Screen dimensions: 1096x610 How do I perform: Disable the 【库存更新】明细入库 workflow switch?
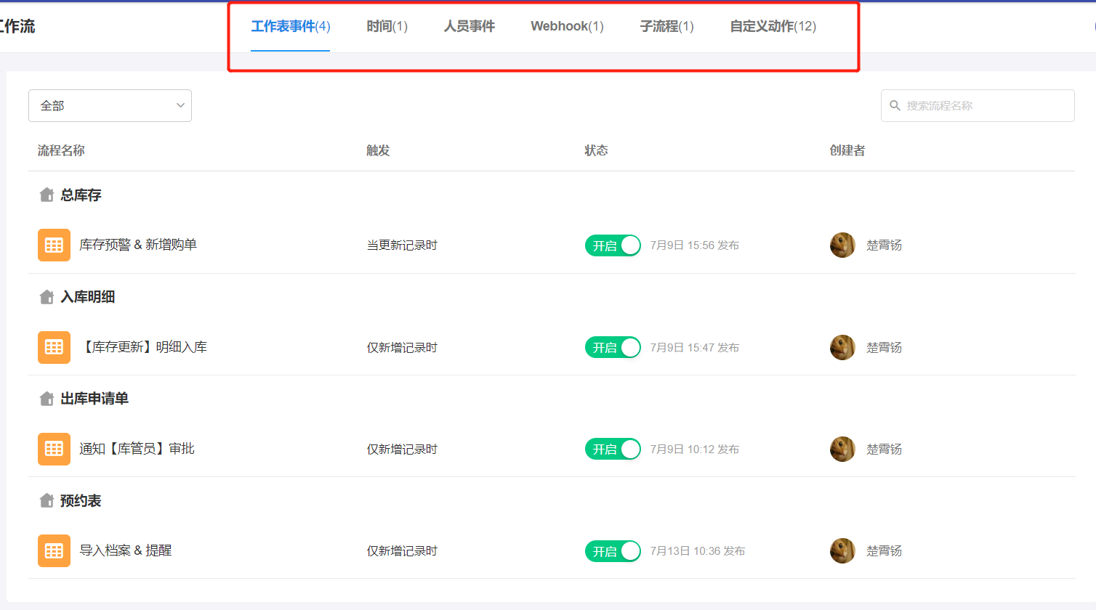click(x=613, y=347)
